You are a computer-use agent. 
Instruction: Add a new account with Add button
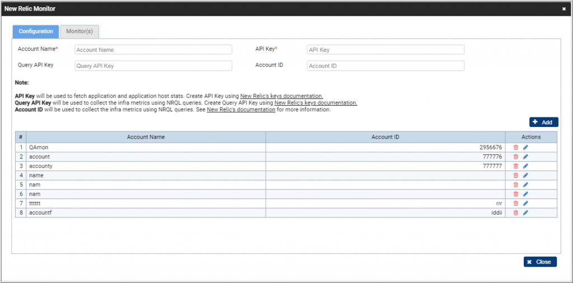[x=543, y=122]
